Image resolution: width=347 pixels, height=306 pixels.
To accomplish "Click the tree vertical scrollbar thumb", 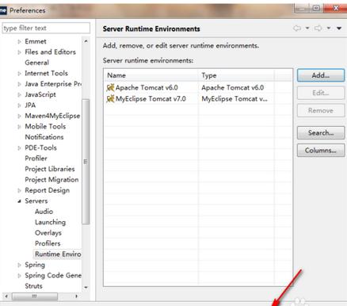I will (x=86, y=162).
